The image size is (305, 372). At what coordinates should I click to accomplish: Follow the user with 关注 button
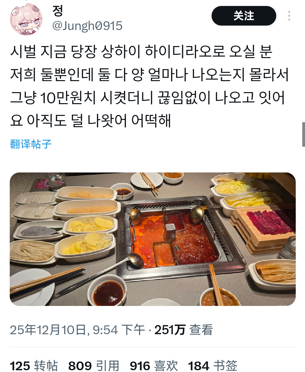point(244,16)
